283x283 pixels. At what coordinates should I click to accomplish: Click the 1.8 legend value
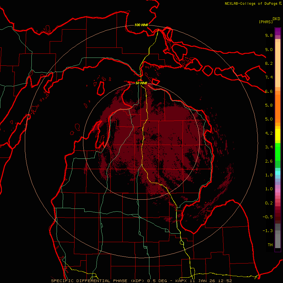[x=269, y=175]
